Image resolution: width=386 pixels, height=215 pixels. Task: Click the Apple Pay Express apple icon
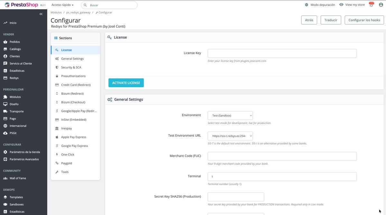click(57, 137)
